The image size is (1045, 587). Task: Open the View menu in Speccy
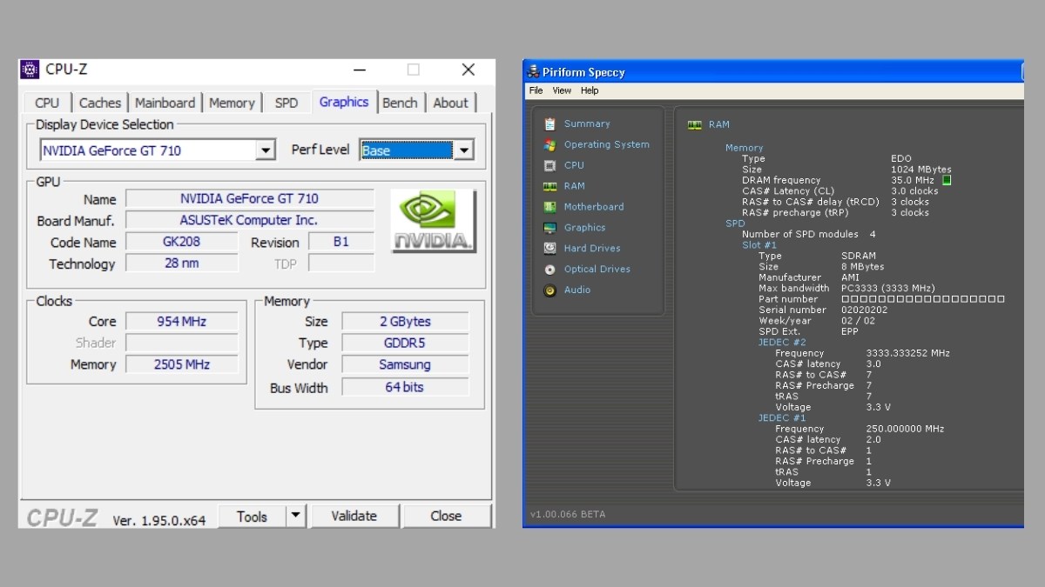point(562,90)
